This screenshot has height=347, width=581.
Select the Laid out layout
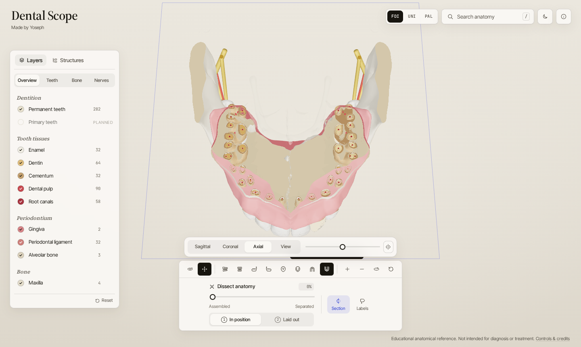click(287, 320)
